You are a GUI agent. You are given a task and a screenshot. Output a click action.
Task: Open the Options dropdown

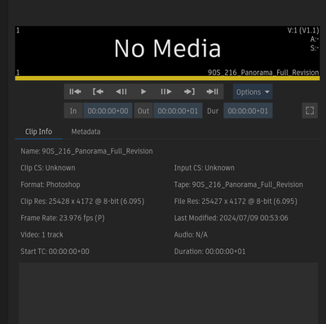[253, 92]
